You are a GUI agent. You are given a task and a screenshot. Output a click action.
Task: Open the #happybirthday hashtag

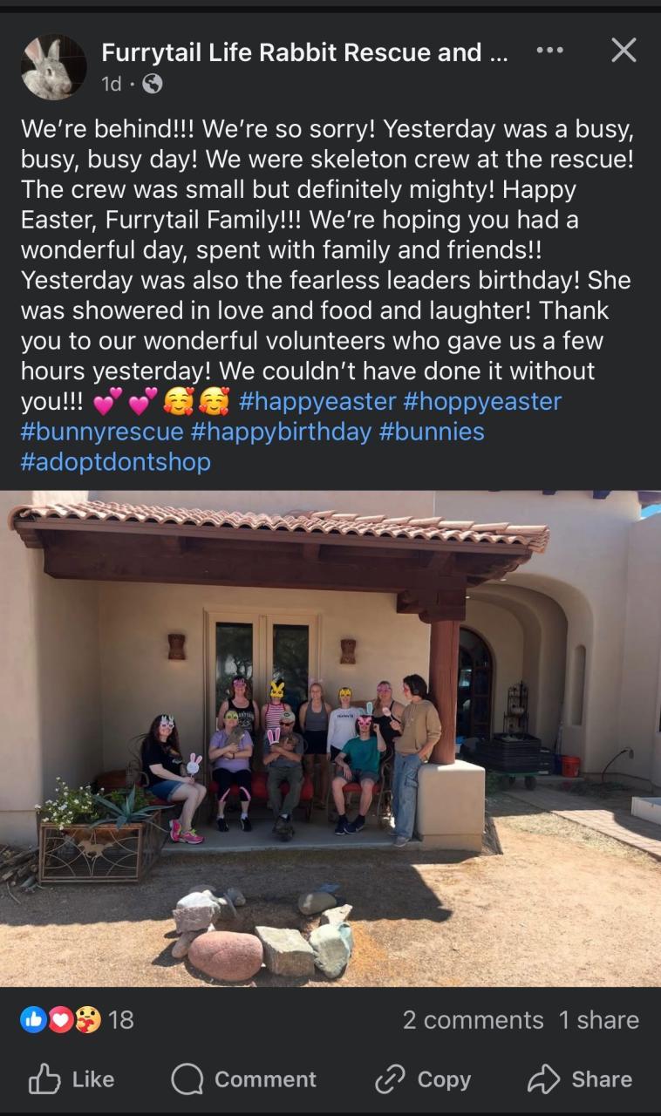(x=281, y=432)
